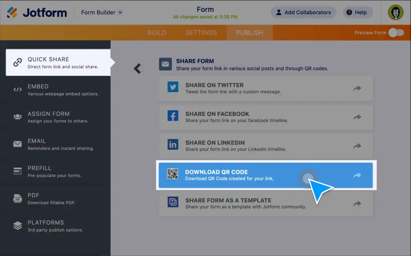Viewport: 411px width, 256px height.
Task: Click the PDF sidebar icon
Action: pos(17,199)
